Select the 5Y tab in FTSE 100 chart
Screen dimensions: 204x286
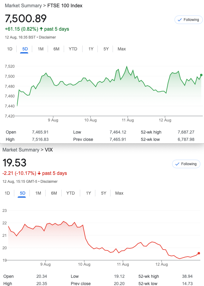106,49
